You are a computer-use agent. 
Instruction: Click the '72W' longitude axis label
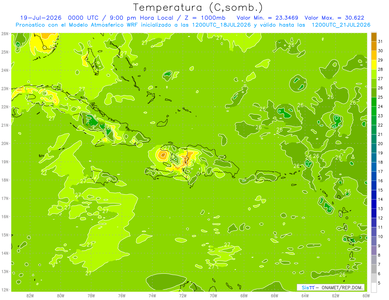(x=183, y=295)
